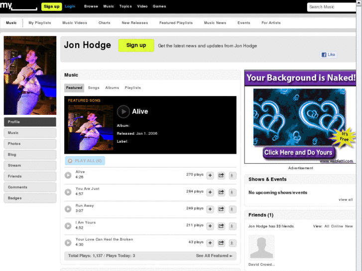Screen dimensions: 362x271
Task: Click the Webfetti background advertisement
Action: (300, 117)
